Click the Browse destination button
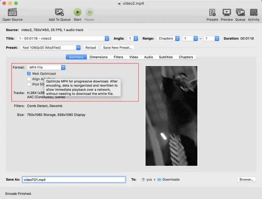 (x=246, y=179)
